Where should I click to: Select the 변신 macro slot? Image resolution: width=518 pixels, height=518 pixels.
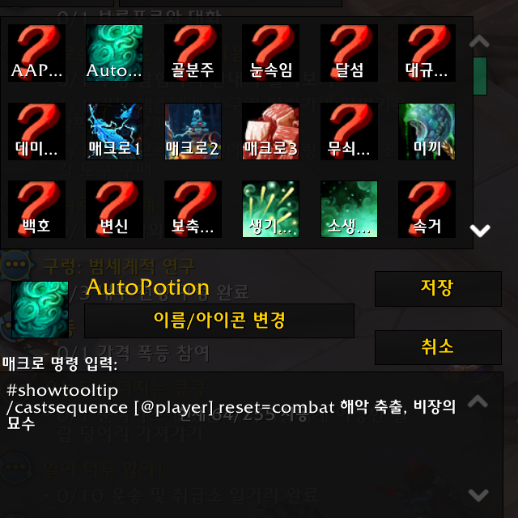pos(114,209)
